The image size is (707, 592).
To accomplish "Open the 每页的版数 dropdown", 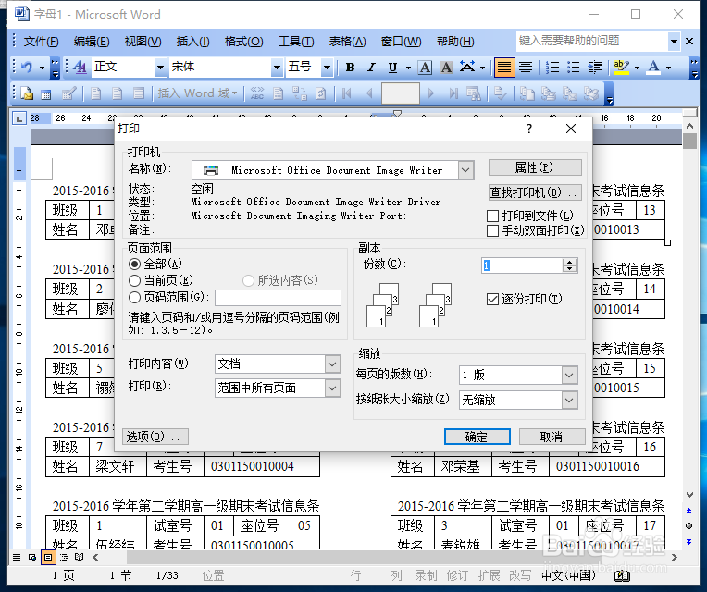I will coord(569,375).
